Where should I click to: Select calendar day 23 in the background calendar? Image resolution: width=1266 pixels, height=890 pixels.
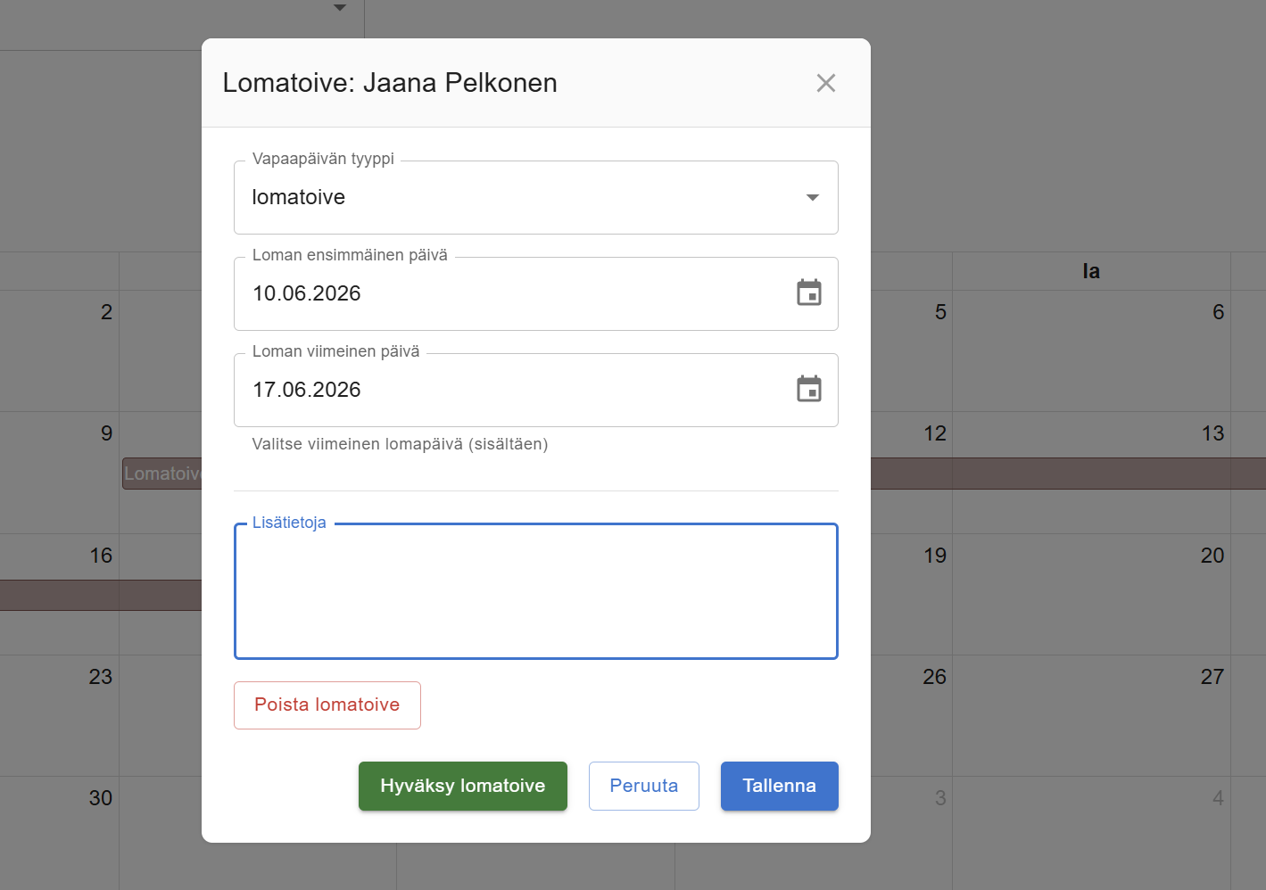(101, 677)
